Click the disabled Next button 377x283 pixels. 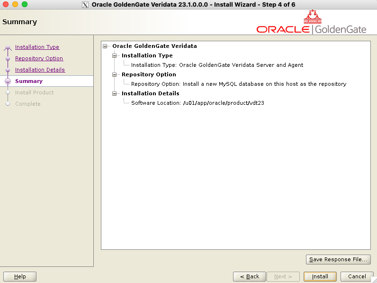coord(283,277)
